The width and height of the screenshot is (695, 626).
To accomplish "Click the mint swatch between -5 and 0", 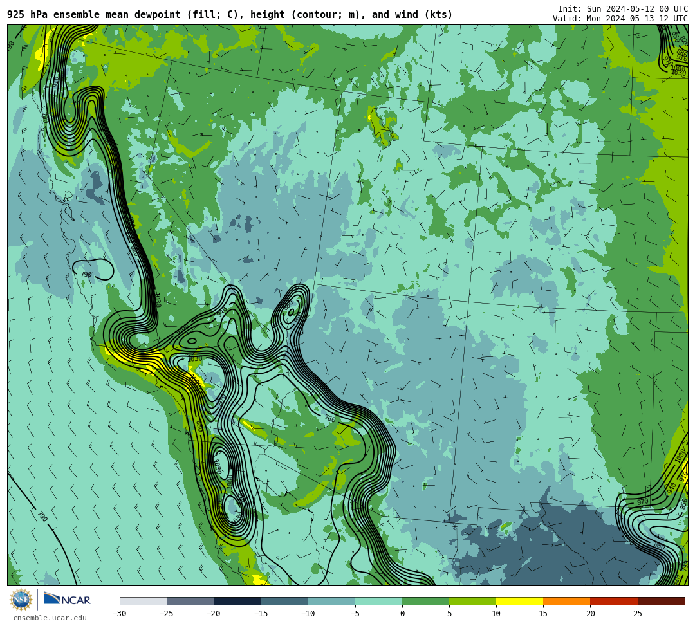I will click(x=378, y=601).
